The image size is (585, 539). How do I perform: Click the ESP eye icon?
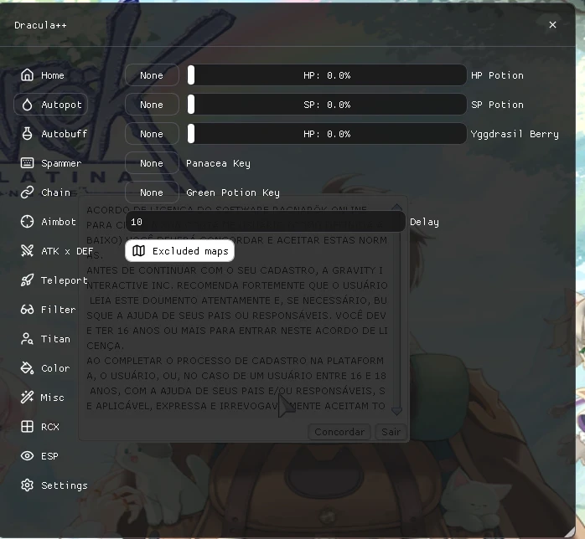pyautogui.click(x=27, y=456)
